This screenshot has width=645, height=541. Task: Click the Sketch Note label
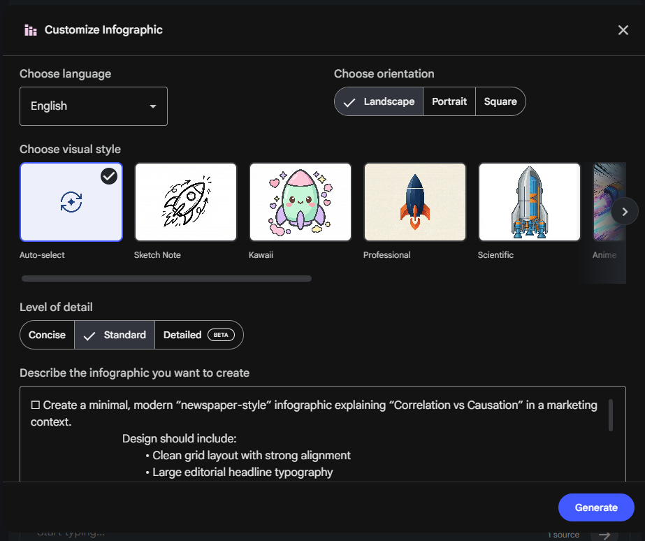coord(157,255)
